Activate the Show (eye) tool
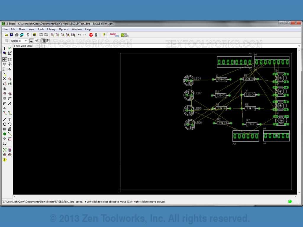 pyautogui.click(x=10, y=48)
